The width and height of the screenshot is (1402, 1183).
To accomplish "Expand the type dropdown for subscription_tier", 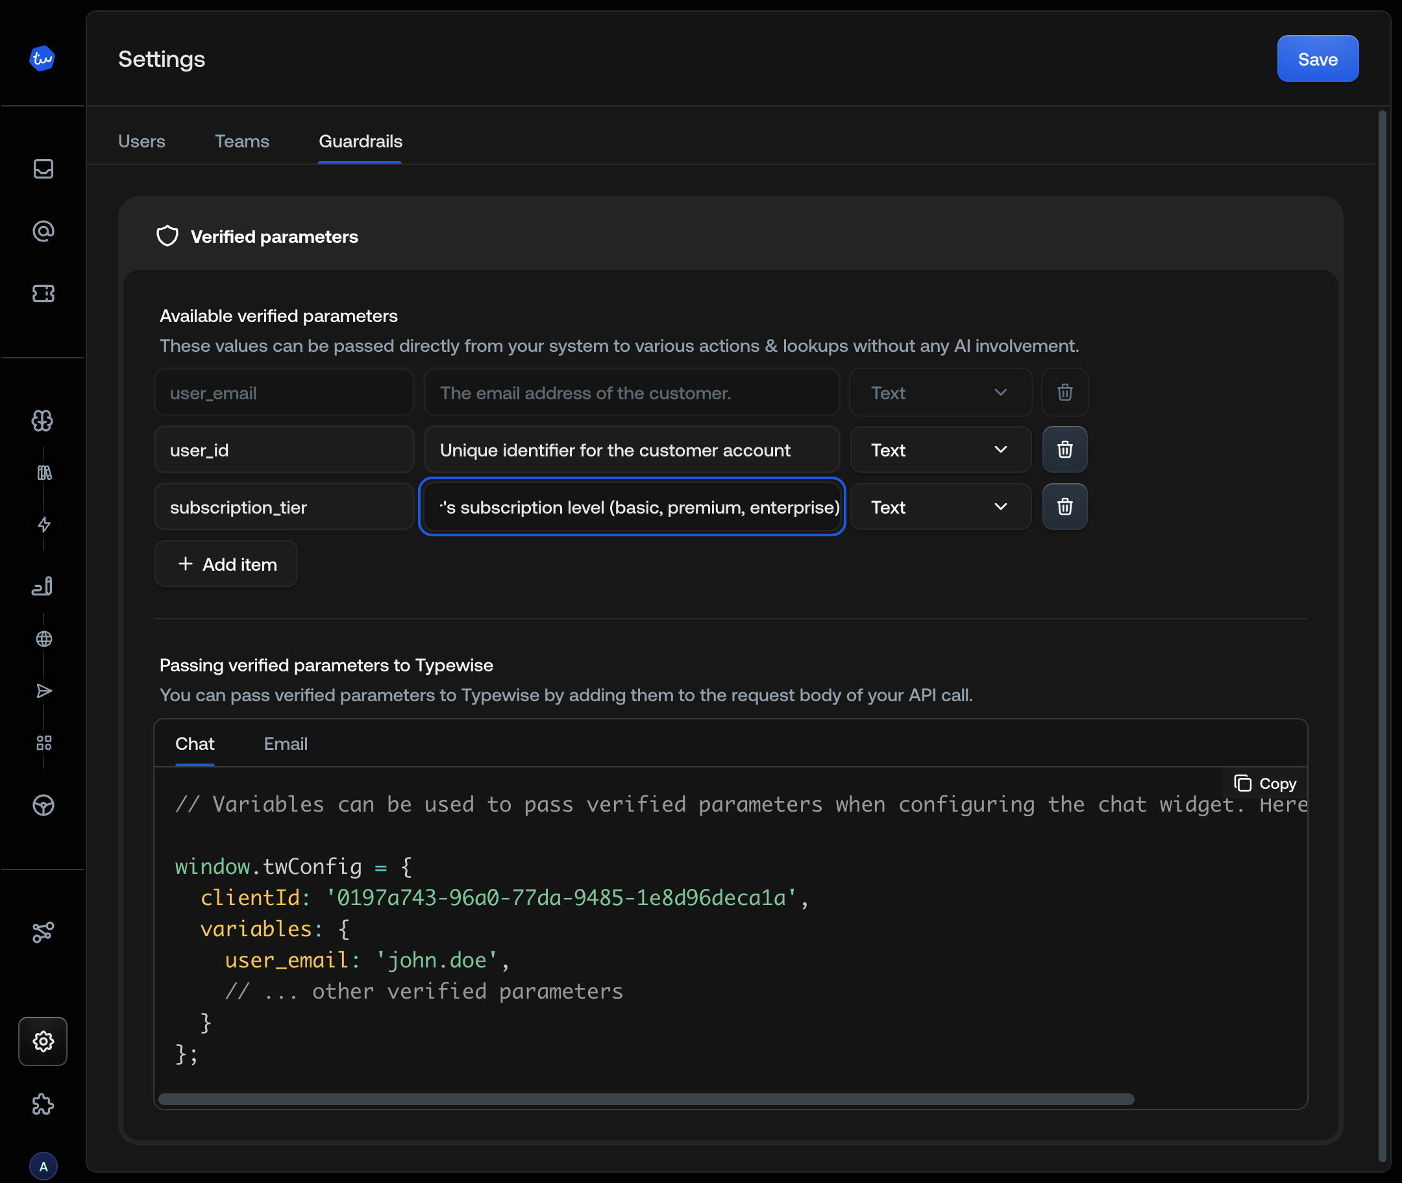I will point(940,506).
